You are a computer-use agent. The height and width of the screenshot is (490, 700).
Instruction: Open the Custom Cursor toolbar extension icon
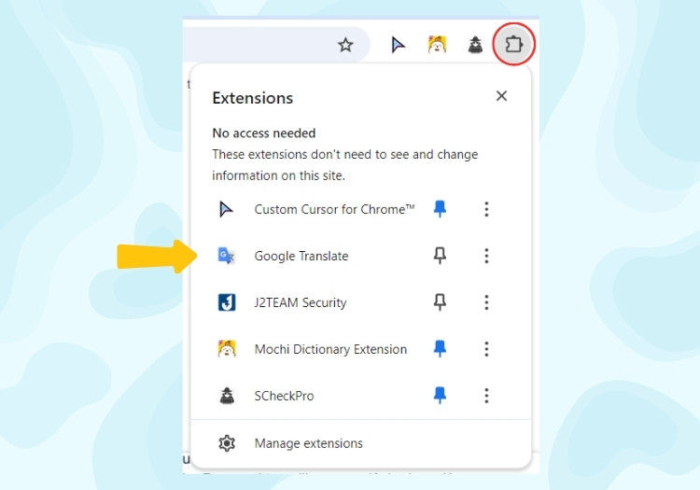click(x=398, y=45)
